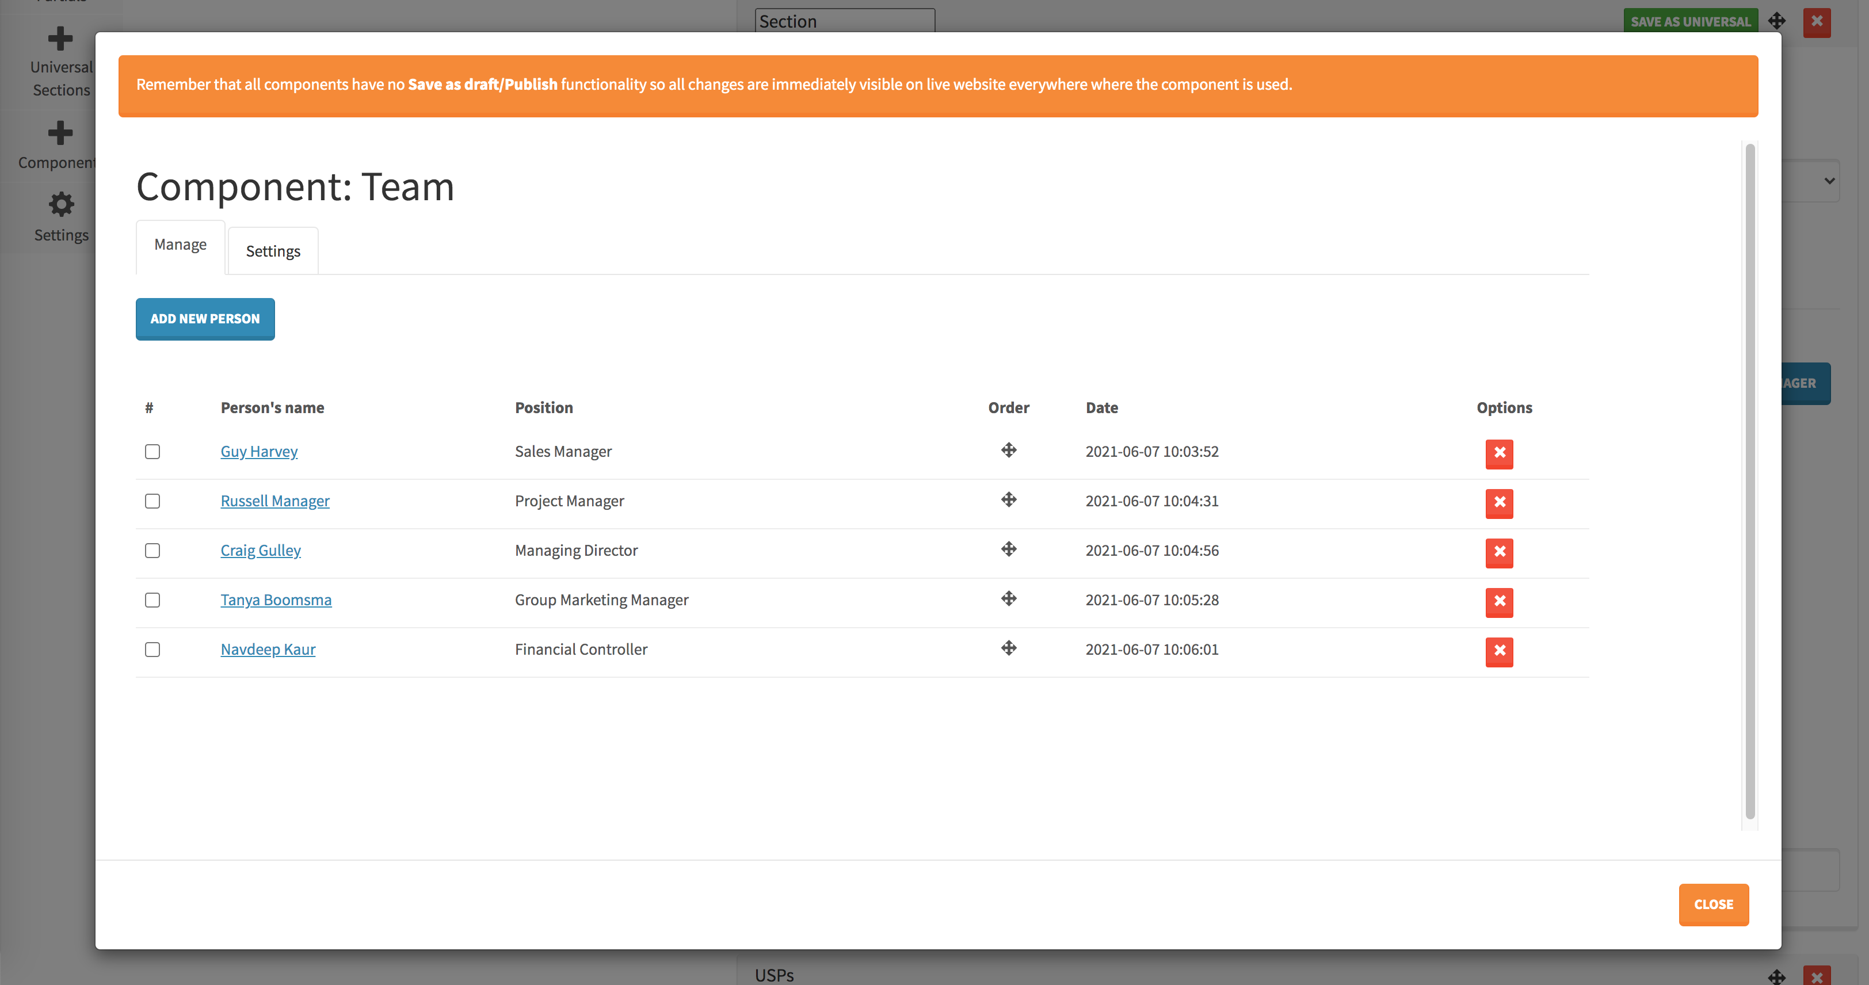Click the Components plus icon in sidebar

coord(61,133)
